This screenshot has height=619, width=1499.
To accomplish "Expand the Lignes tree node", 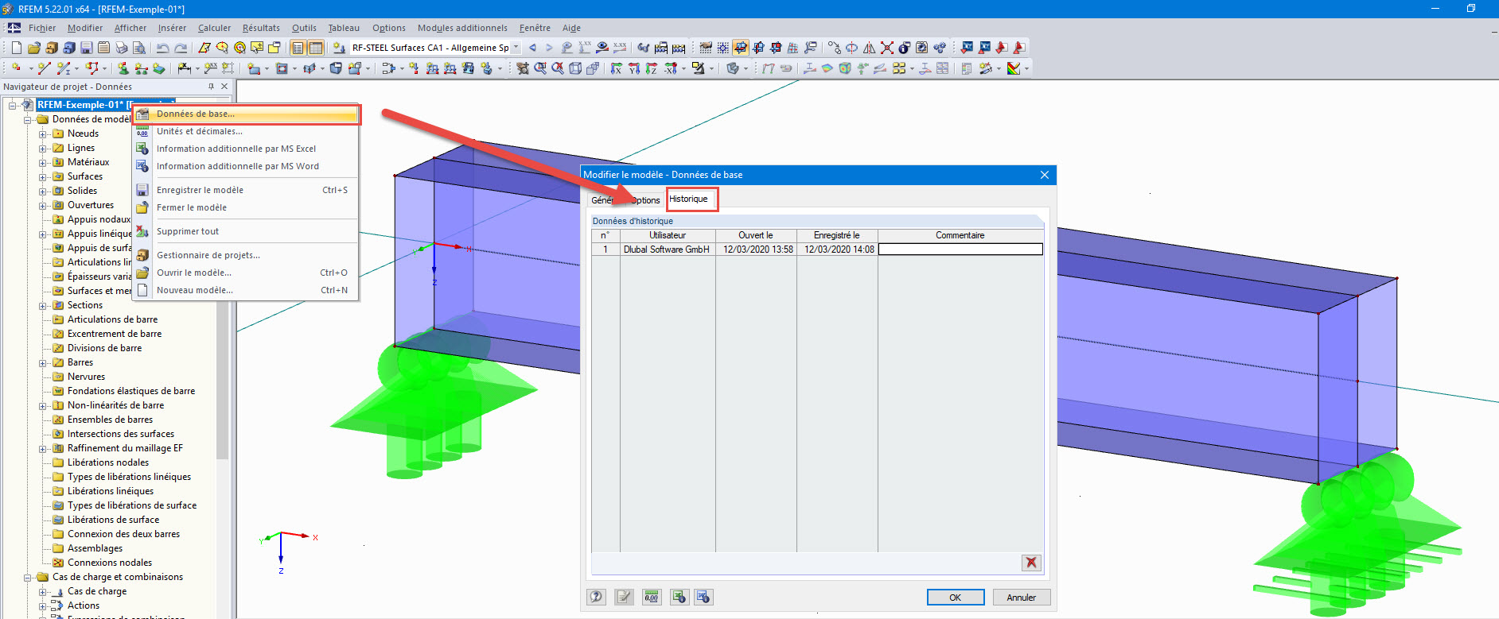I will tap(43, 148).
